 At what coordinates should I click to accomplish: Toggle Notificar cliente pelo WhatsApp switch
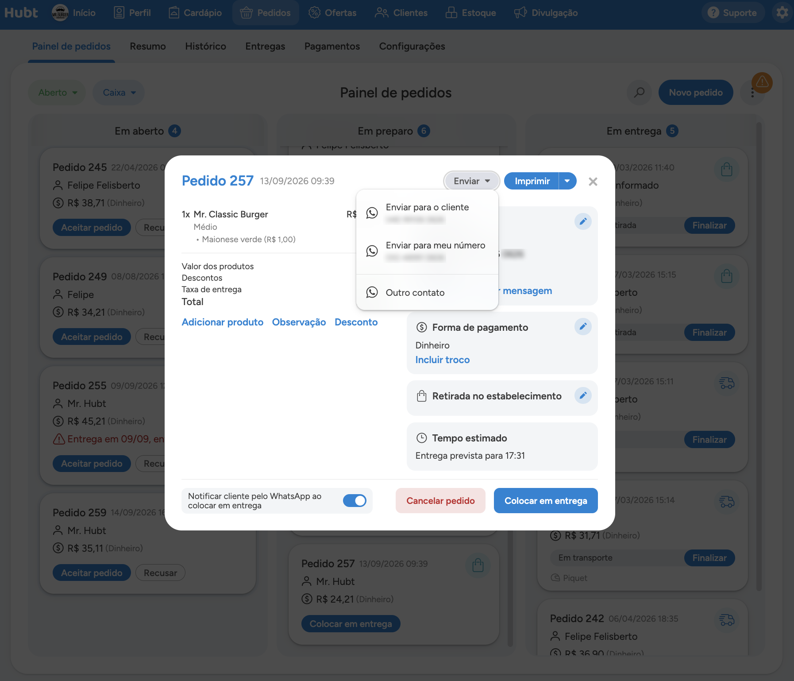[x=355, y=501]
